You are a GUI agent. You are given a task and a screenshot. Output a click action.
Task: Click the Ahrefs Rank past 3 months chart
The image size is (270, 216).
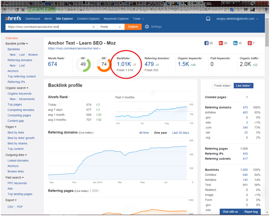point(151,112)
